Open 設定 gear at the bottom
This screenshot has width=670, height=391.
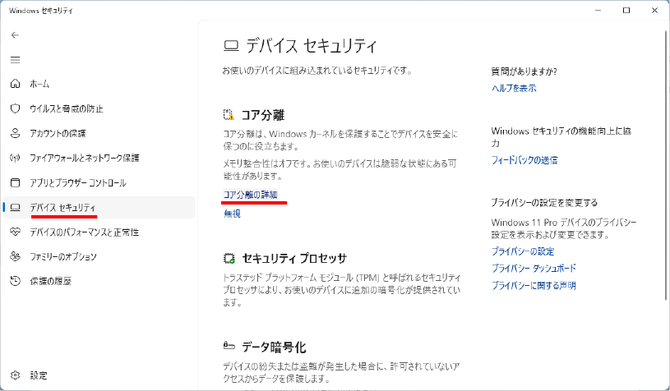pyautogui.click(x=16, y=375)
